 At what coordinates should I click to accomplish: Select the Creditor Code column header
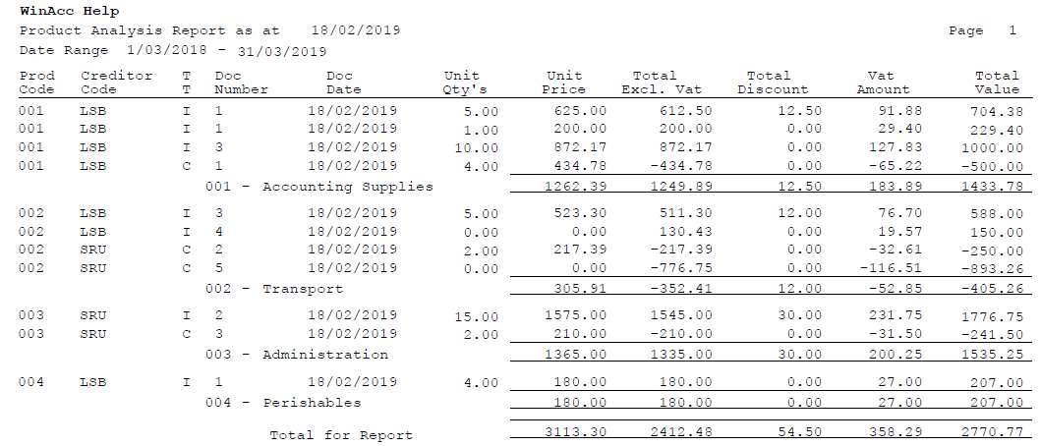[117, 83]
